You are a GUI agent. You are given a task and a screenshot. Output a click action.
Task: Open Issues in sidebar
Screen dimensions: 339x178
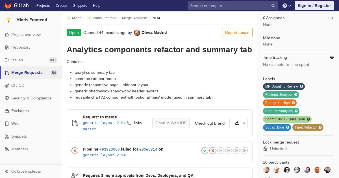31,60
